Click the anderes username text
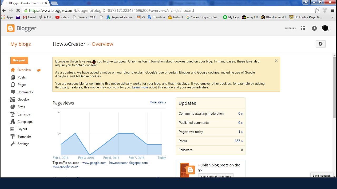Image resolution: width=337 pixels, height=189 pixels. pos(290,28)
